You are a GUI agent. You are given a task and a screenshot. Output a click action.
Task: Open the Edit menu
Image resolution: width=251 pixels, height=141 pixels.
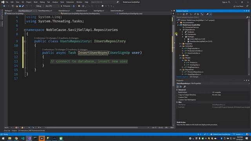point(12,2)
